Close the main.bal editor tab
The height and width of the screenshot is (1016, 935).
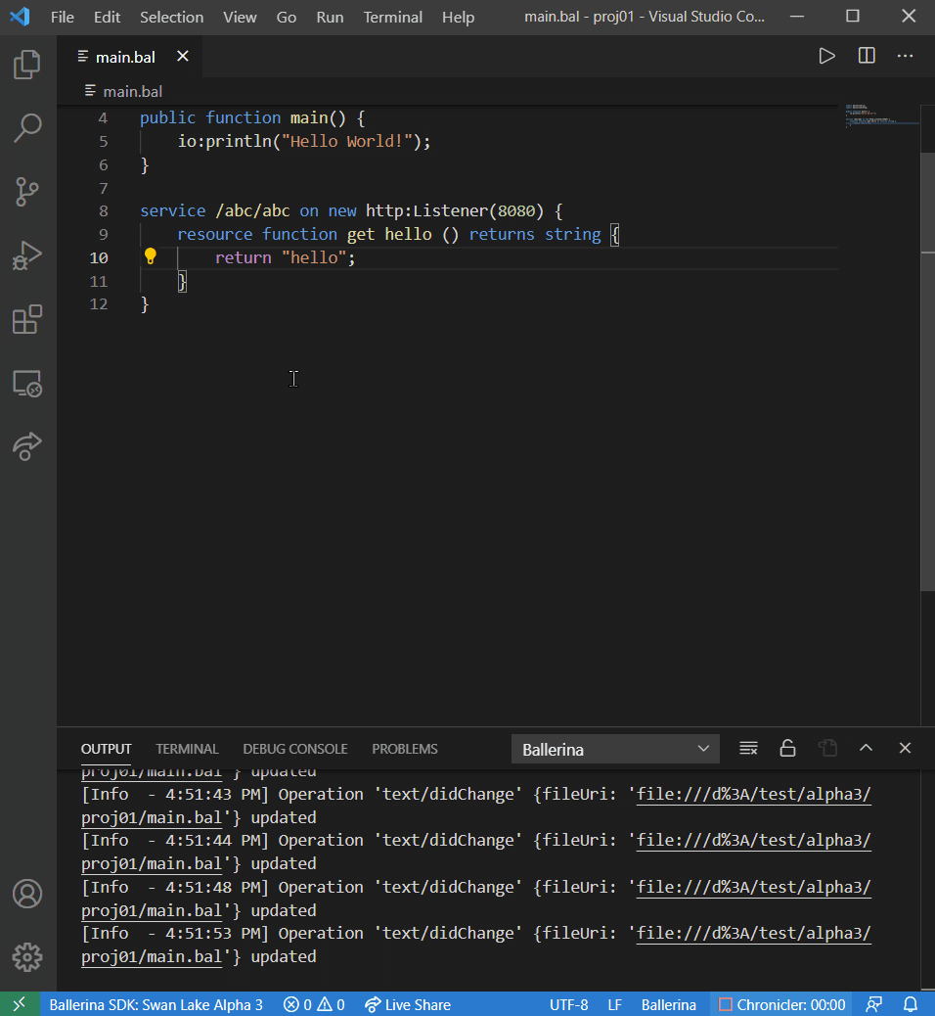pyautogui.click(x=183, y=57)
